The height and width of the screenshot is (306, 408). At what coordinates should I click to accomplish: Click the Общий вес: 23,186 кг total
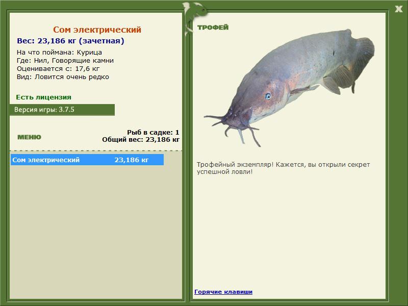point(141,140)
